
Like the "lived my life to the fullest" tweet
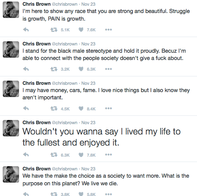[81, 155]
